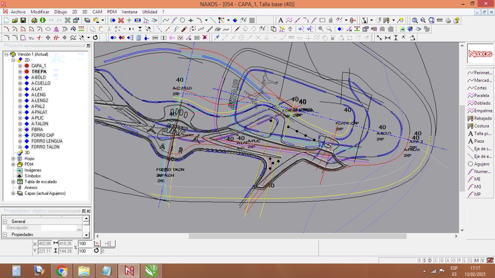Click the horizontal dimension measure icon
This screenshot has width=495, height=278.
point(387,38)
